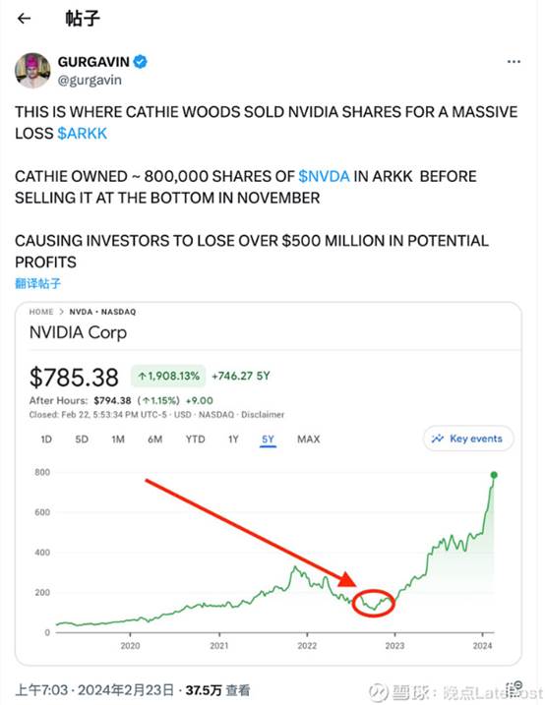The width and height of the screenshot is (545, 705).
Task: Open GURGAVIN's profile avatar
Action: click(x=32, y=70)
